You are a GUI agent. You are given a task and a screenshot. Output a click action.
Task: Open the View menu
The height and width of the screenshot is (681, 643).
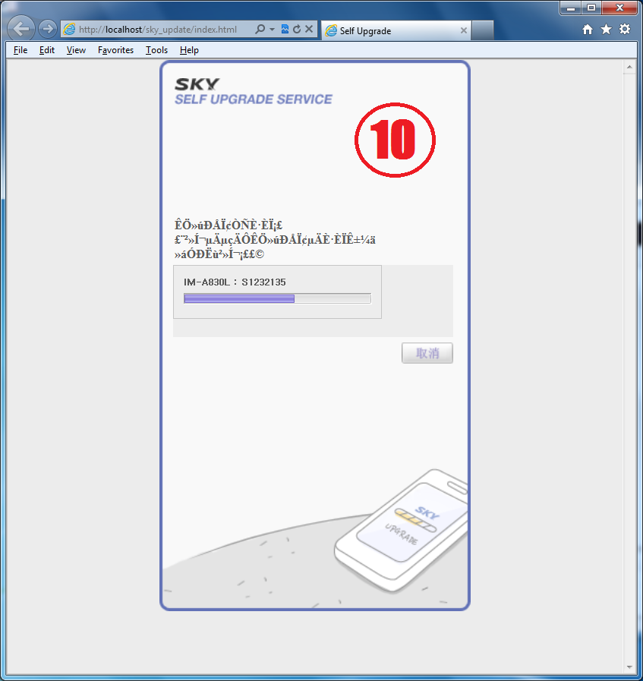(x=76, y=50)
